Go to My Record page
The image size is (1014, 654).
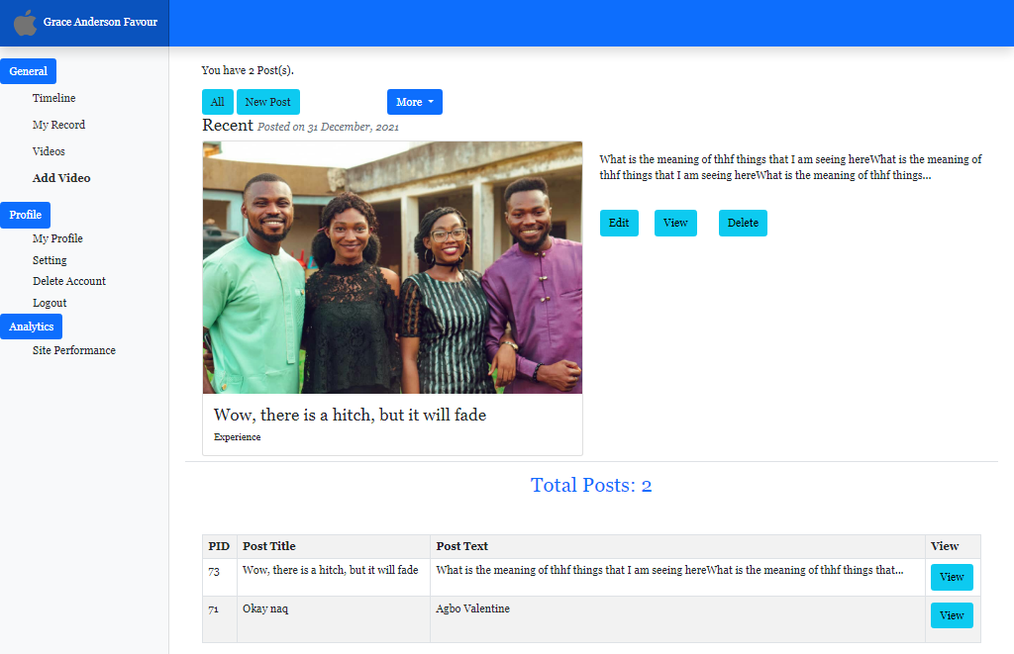coord(58,125)
